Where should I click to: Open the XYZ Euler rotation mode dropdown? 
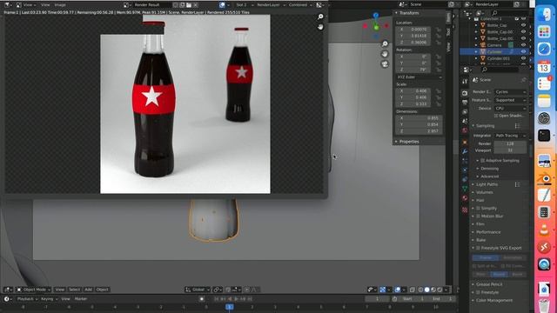(x=419, y=77)
